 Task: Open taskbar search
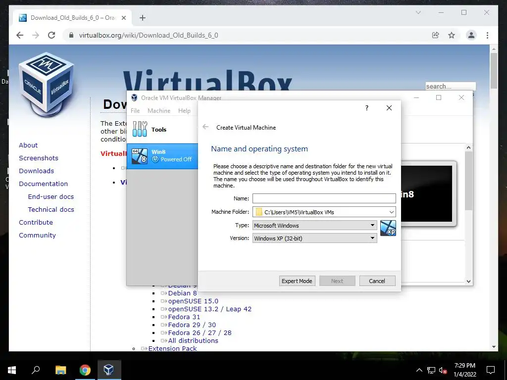36,370
